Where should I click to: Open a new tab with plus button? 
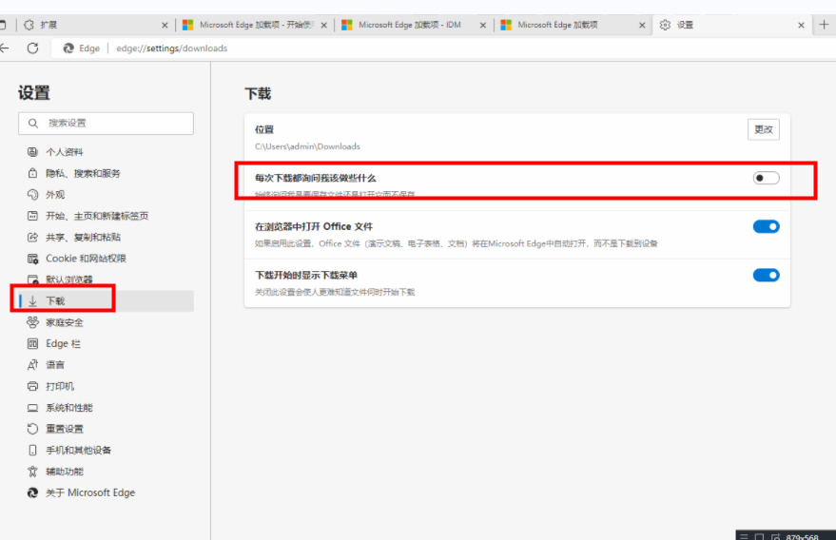pos(824,25)
